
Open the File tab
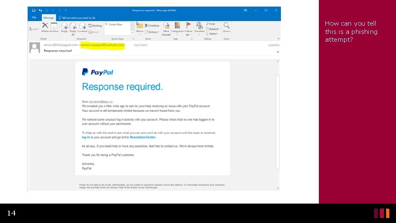tap(34, 17)
